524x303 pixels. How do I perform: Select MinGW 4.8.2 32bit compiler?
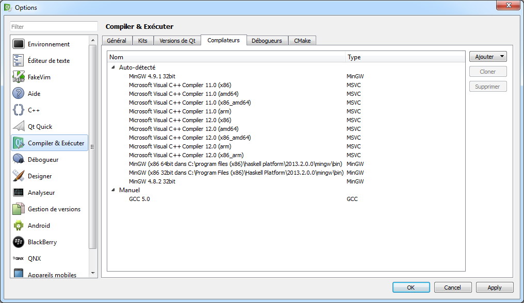pyautogui.click(x=152, y=181)
